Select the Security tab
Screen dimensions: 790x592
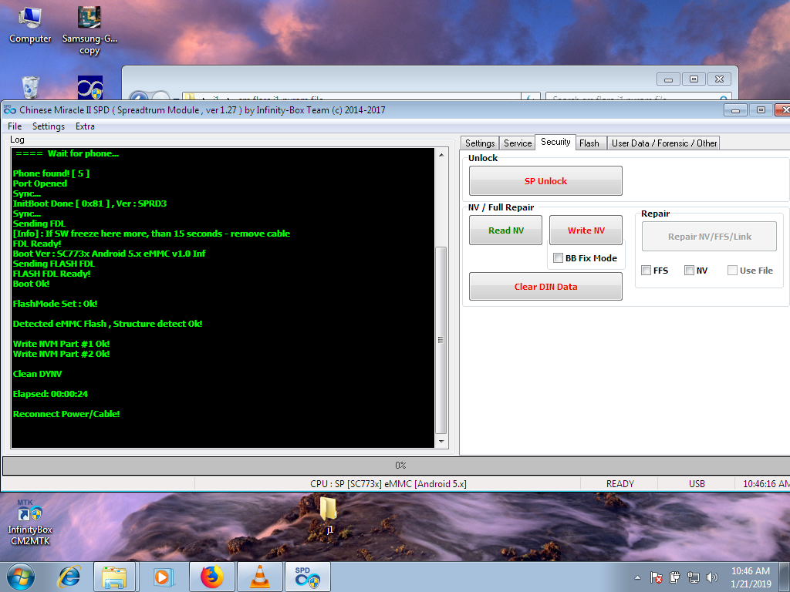point(555,142)
